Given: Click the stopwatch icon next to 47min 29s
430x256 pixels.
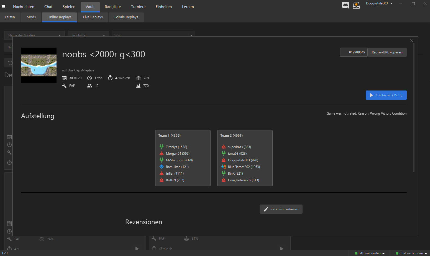Looking at the screenshot, I should [x=110, y=78].
